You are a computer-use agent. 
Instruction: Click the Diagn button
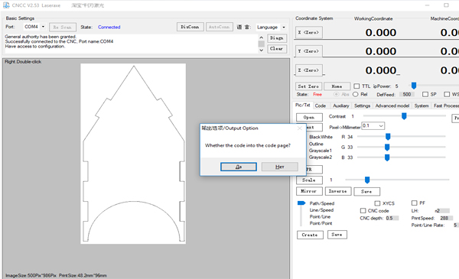click(x=277, y=38)
